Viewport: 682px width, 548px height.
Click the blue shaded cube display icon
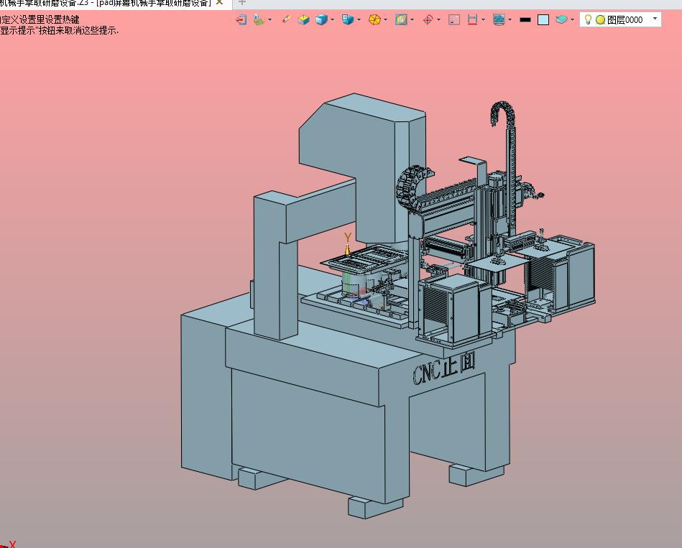(x=321, y=19)
